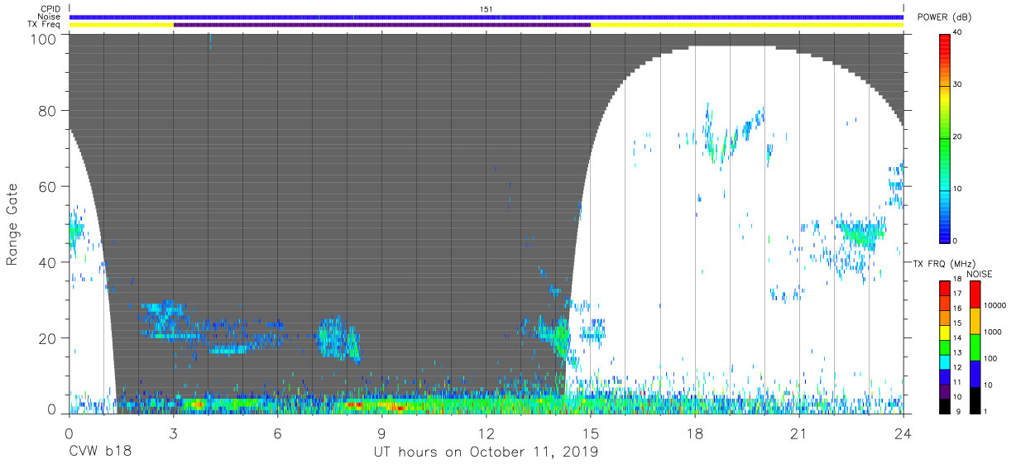
Task: Click the CVW b18 radar beam label
Action: [99, 452]
